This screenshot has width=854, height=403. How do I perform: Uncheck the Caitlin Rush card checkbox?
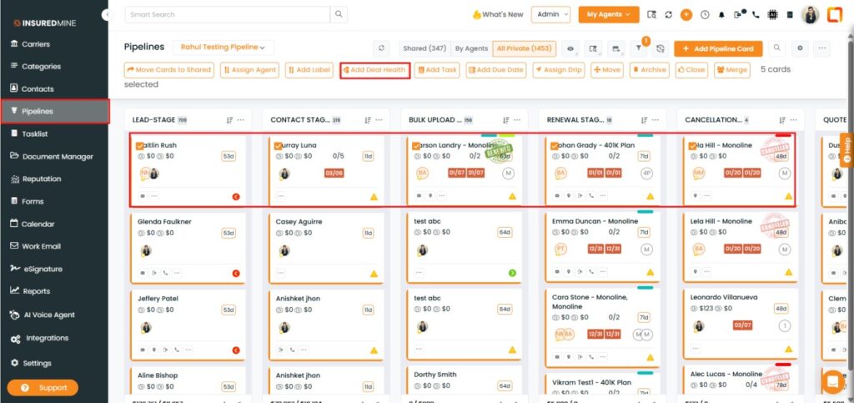pos(139,145)
